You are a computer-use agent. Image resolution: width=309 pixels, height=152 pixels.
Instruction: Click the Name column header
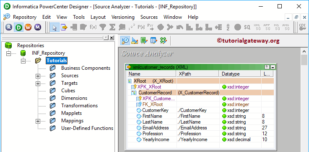pos(152,74)
